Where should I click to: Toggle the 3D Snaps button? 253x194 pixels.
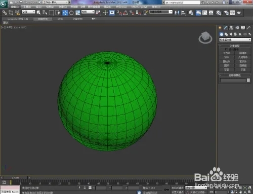tap(119, 13)
